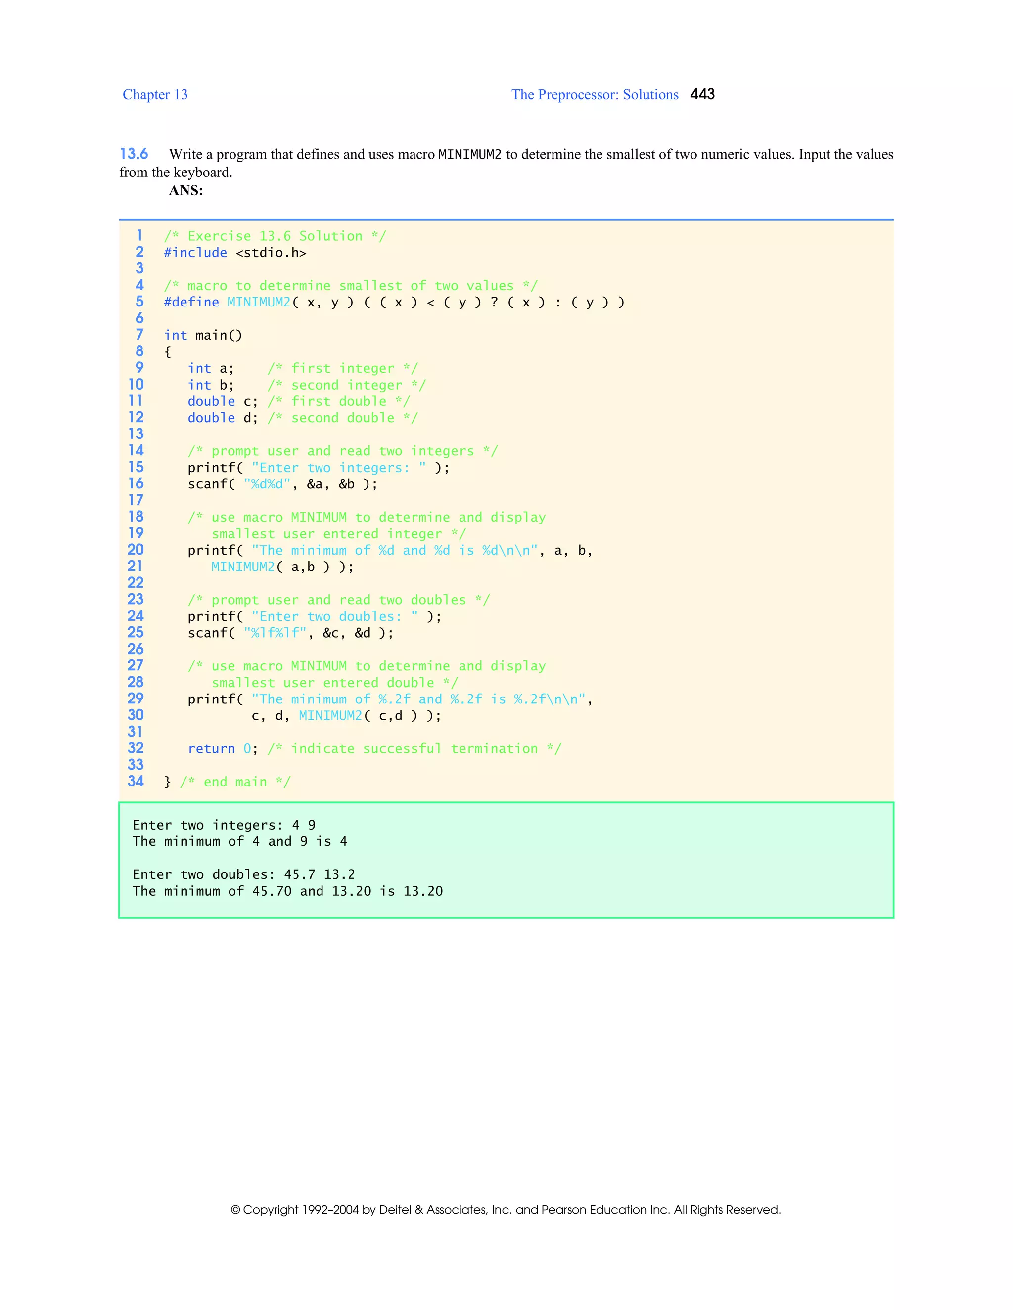The width and height of the screenshot is (1013, 1310).
Task: Click the 'double d;' declaration
Action: pos(223,418)
